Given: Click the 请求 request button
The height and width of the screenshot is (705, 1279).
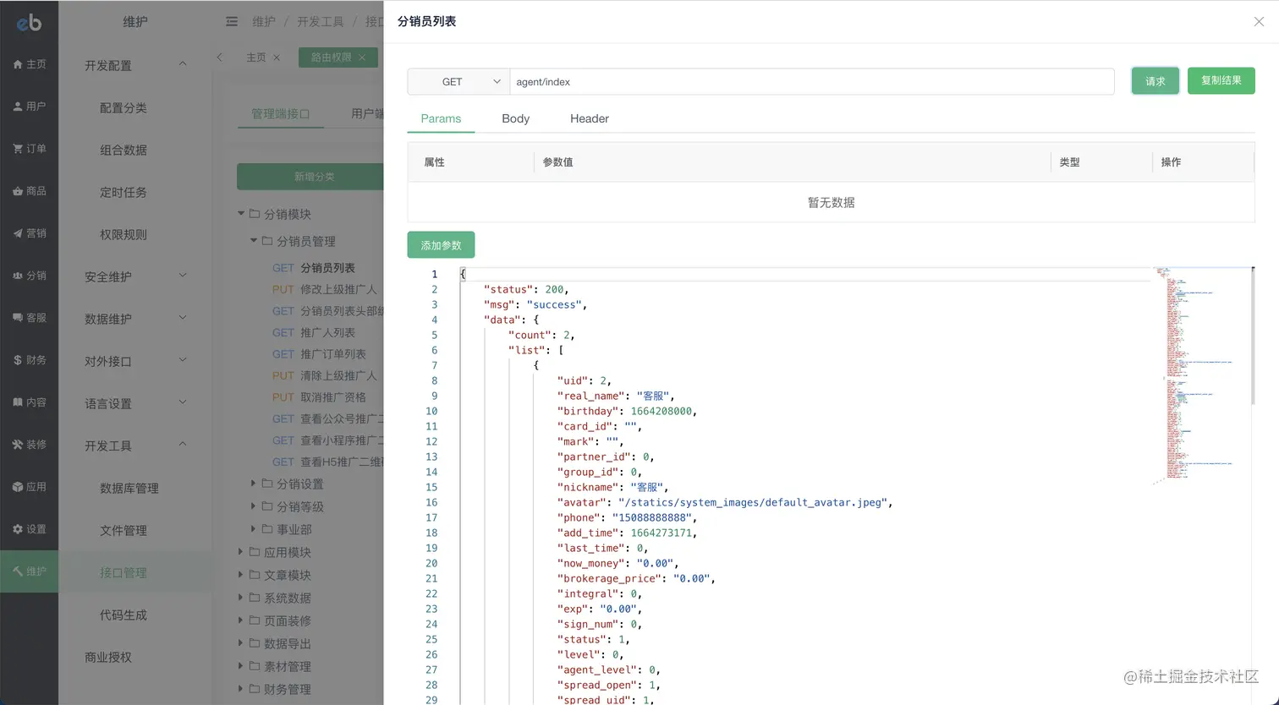Looking at the screenshot, I should (1155, 81).
